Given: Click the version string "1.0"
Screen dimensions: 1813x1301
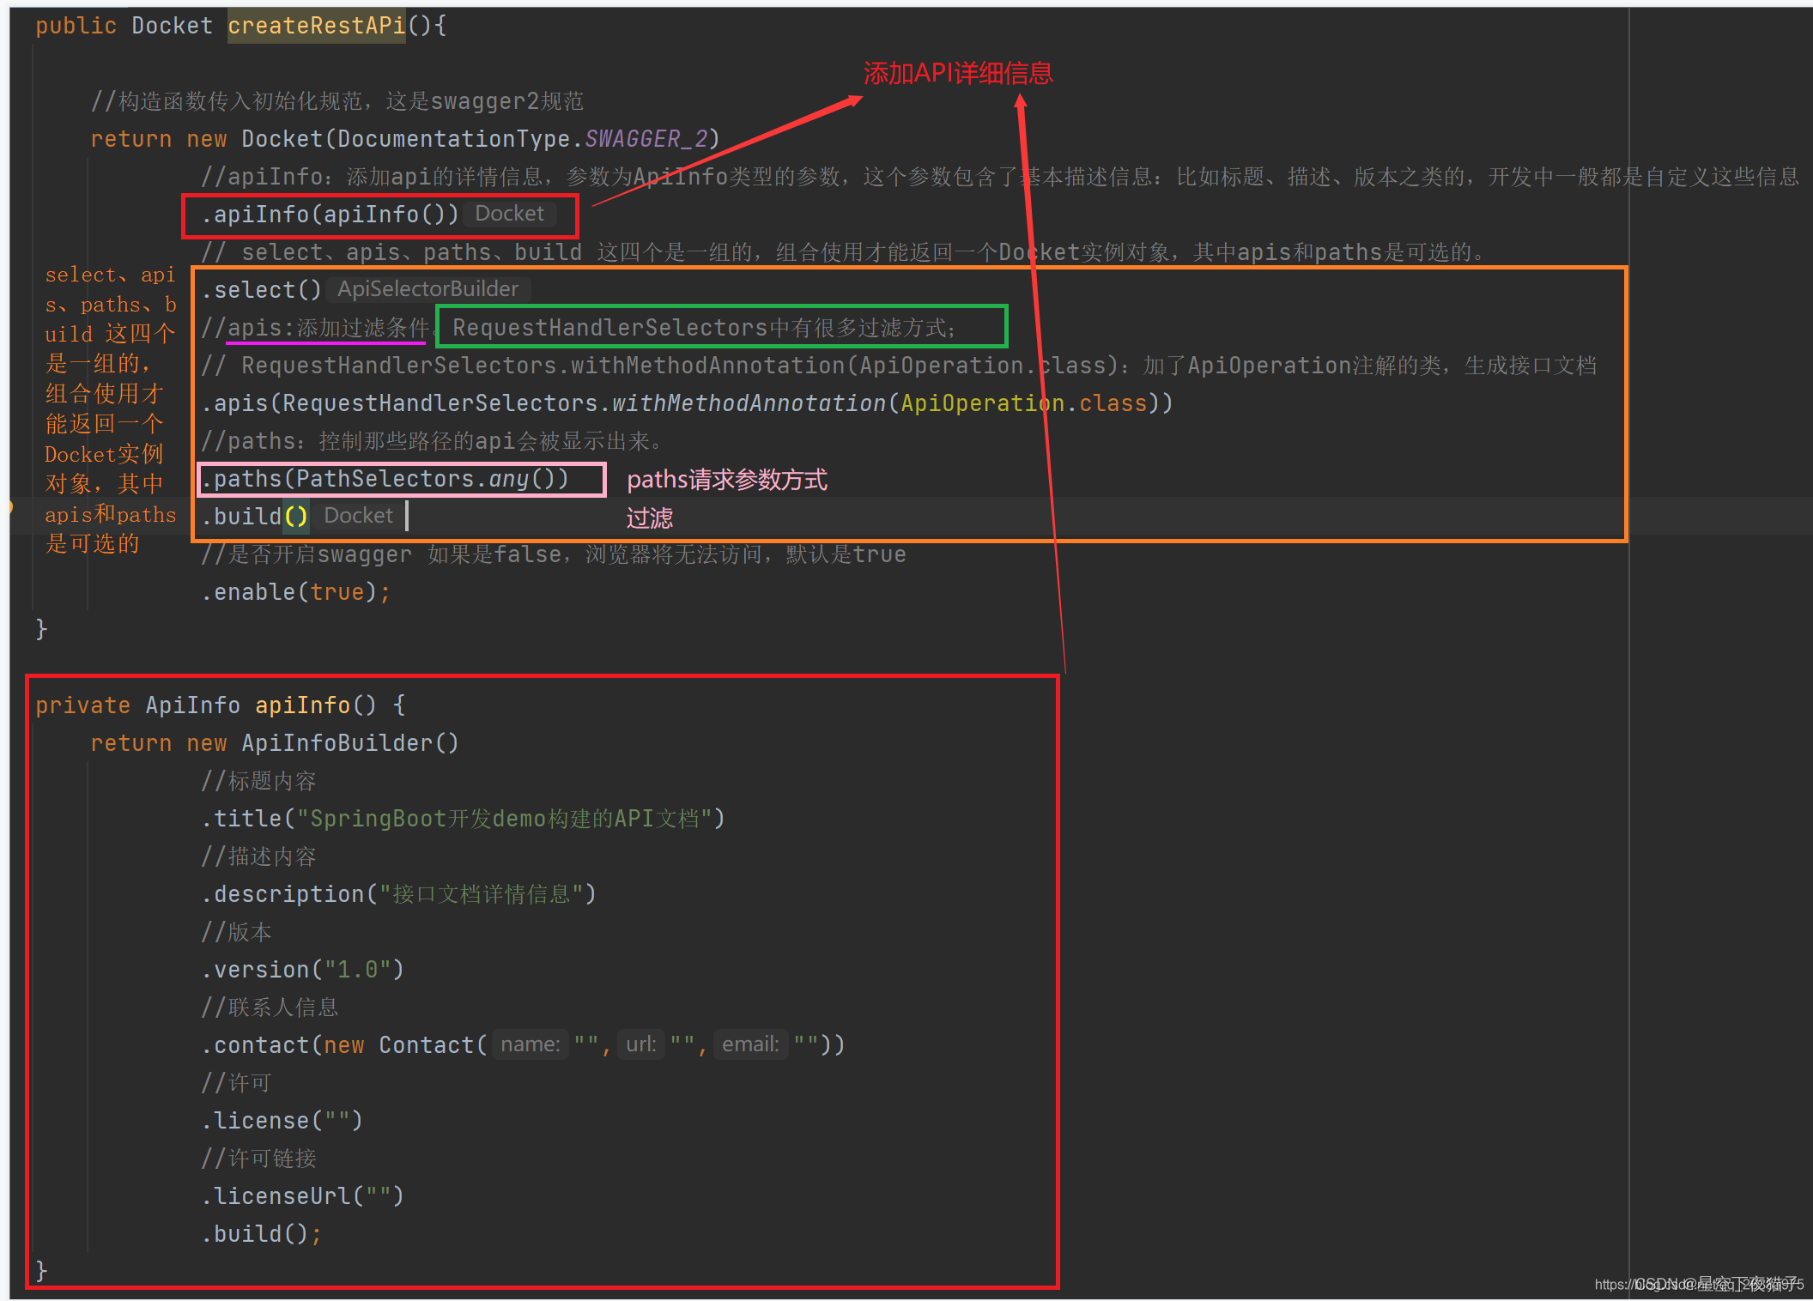Looking at the screenshot, I should click(358, 970).
